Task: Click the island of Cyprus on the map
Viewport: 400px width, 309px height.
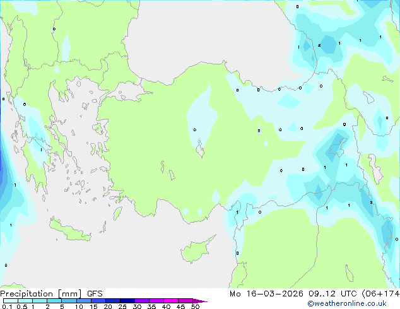Action: click(196, 250)
